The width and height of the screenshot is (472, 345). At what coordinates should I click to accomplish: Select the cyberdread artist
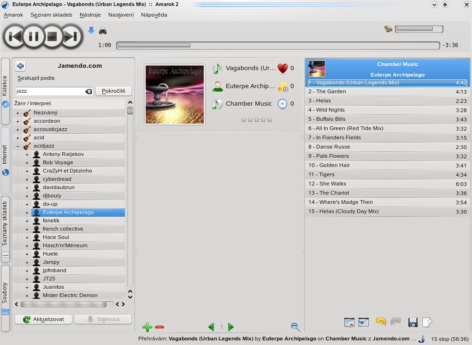click(57, 179)
